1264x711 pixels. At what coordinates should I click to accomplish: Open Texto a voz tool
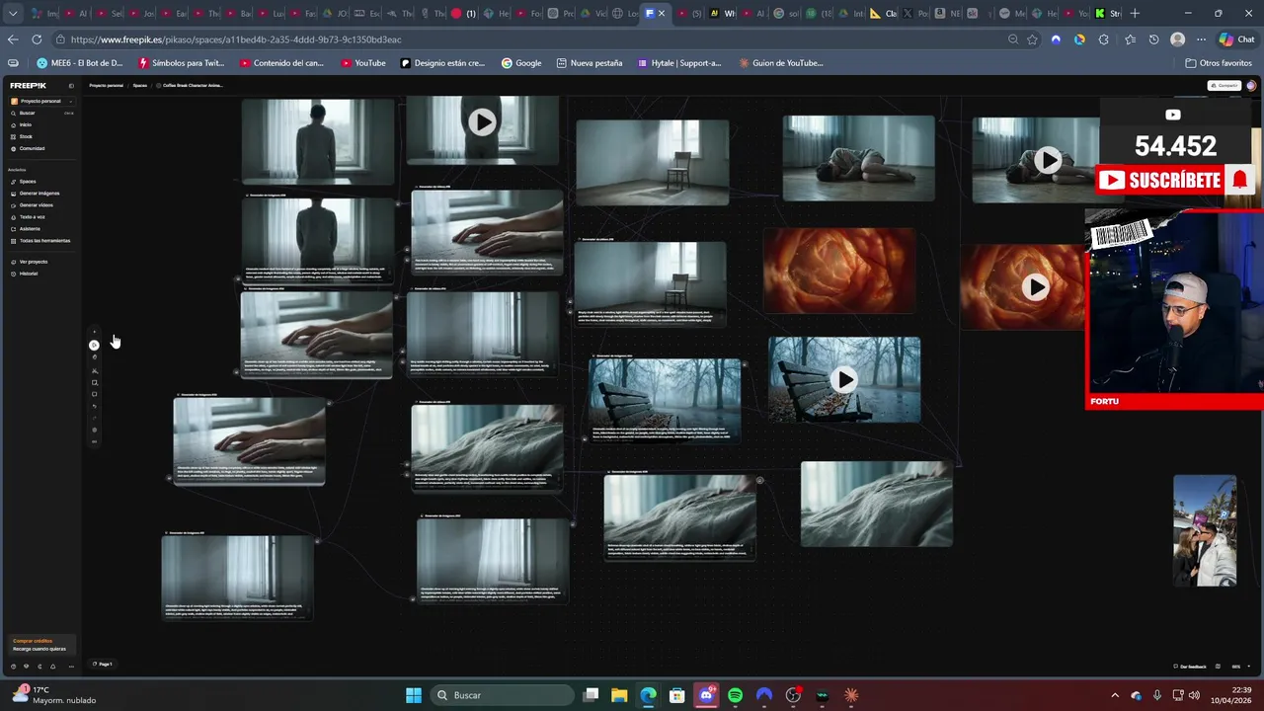33,217
